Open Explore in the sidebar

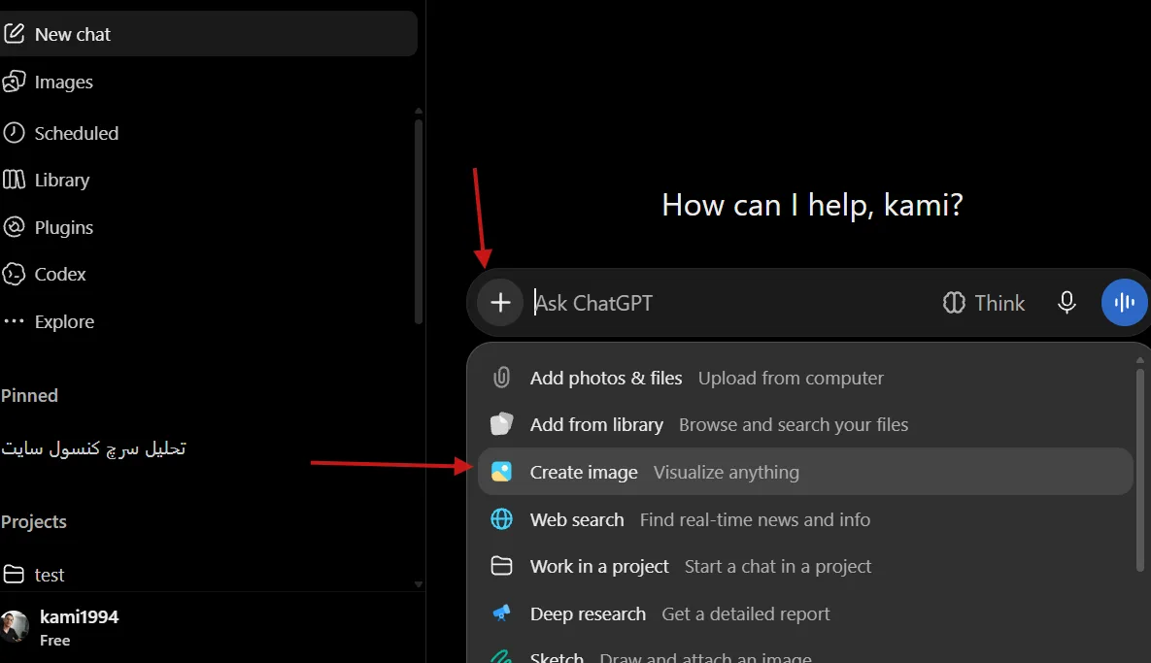[65, 322]
